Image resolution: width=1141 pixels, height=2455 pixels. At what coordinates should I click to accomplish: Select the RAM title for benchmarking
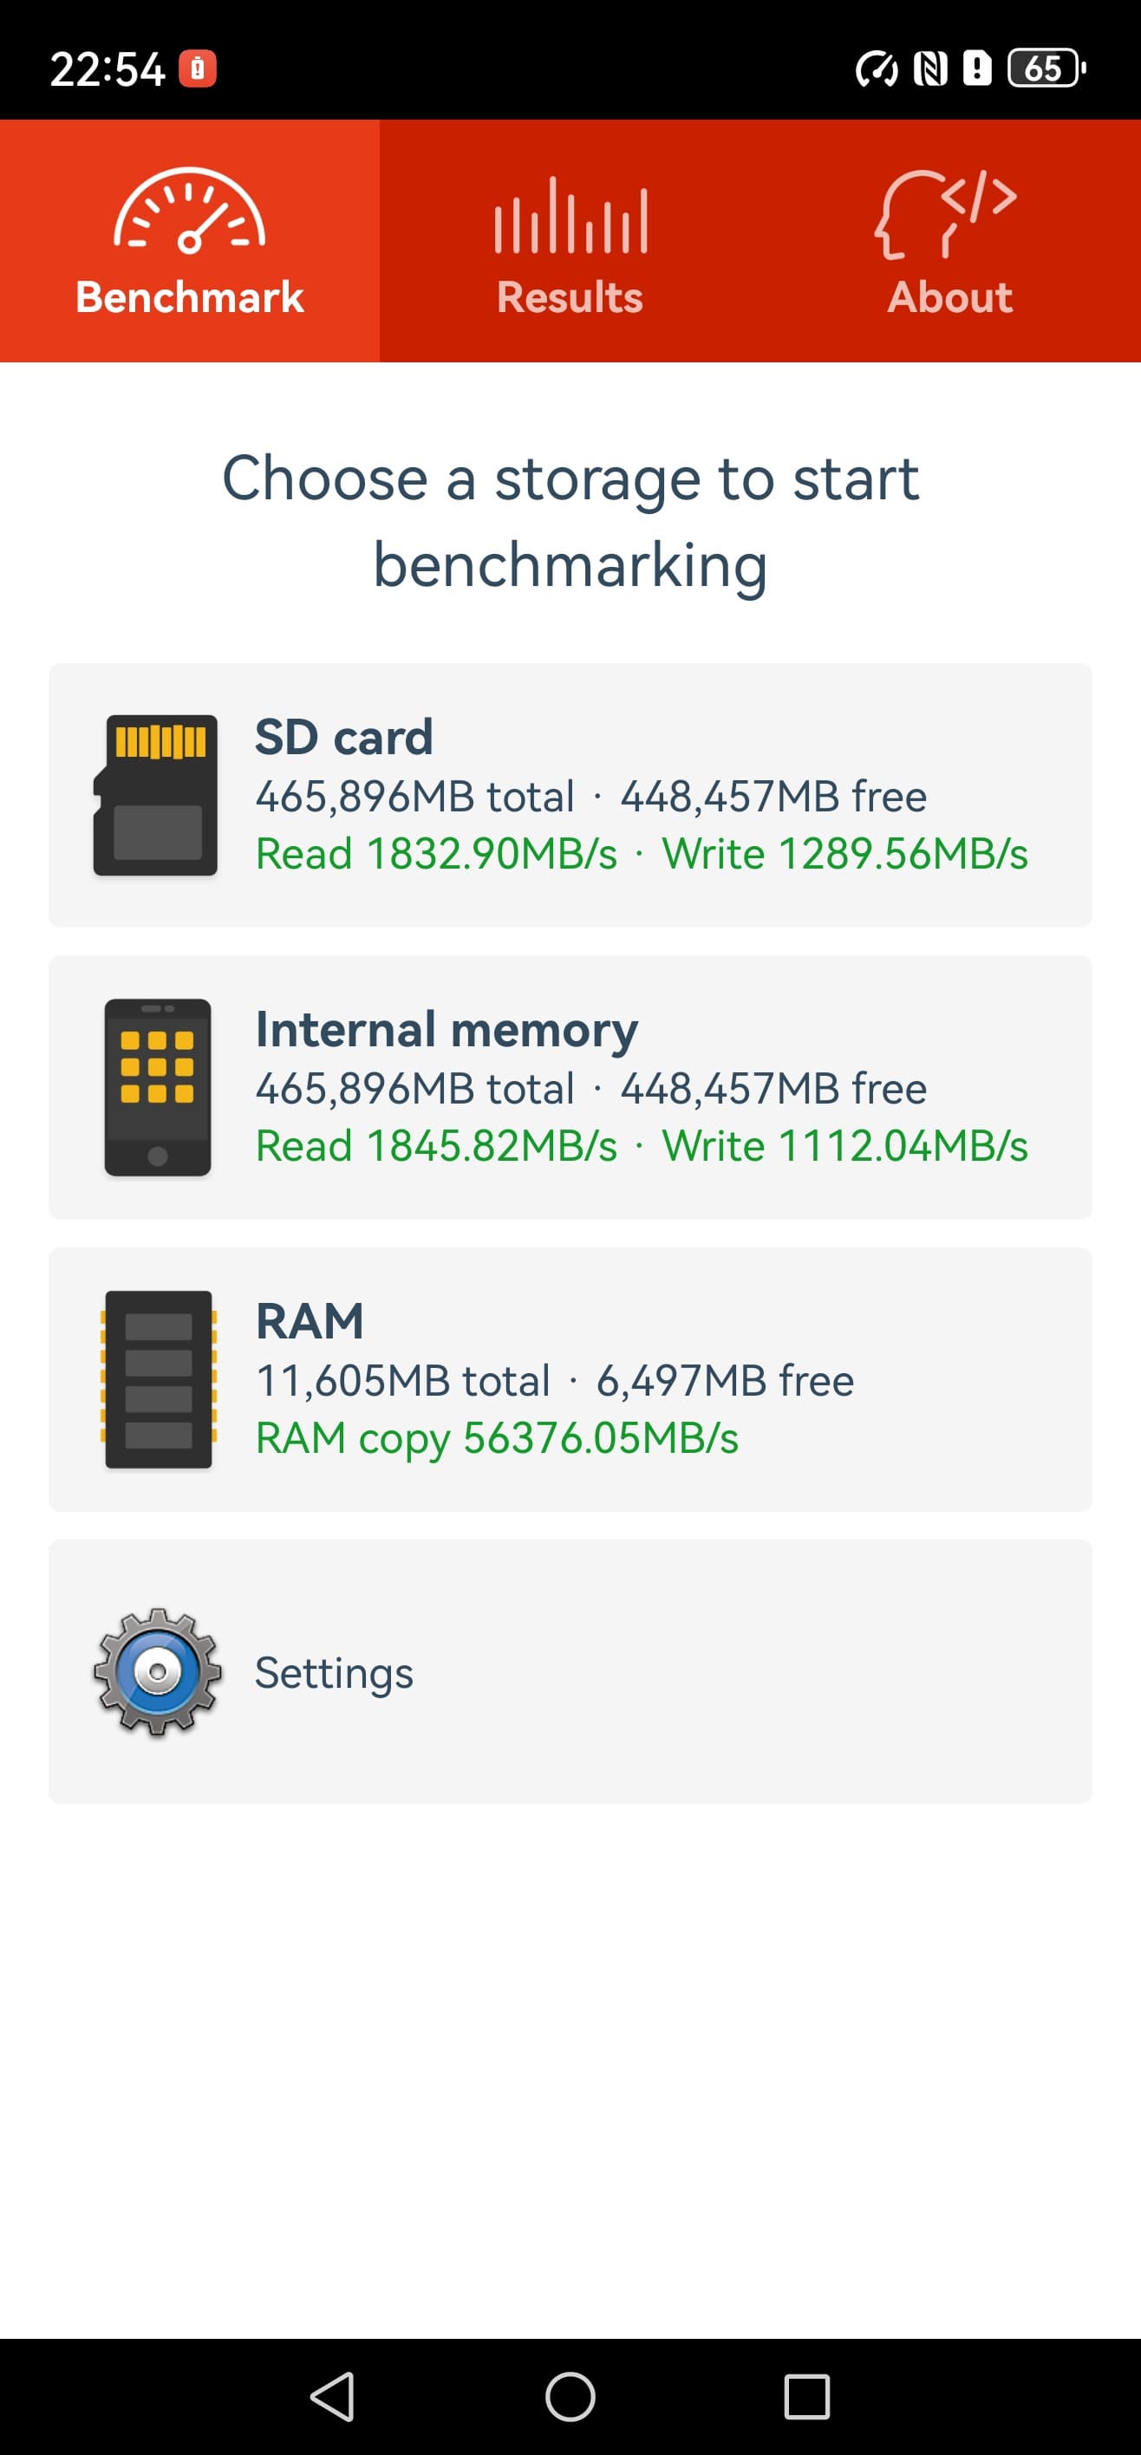(x=310, y=1321)
